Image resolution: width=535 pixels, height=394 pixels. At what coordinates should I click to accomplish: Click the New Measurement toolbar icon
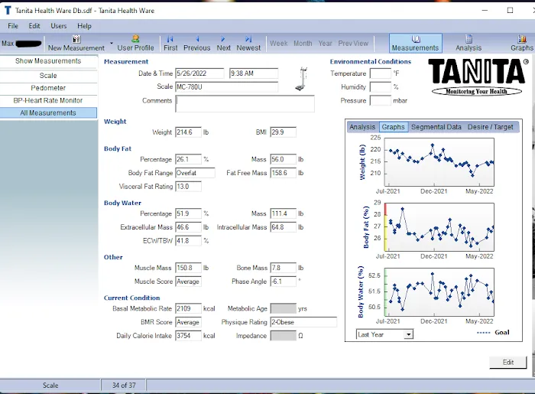76,43
